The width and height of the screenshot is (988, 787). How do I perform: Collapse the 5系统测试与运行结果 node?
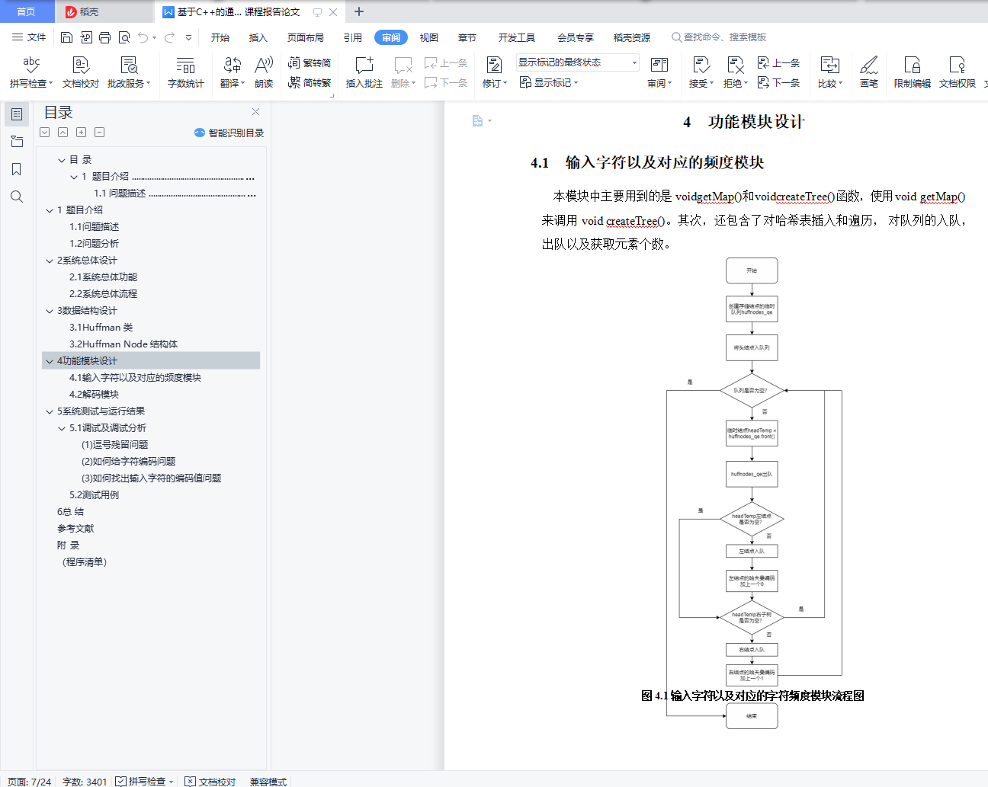click(50, 411)
